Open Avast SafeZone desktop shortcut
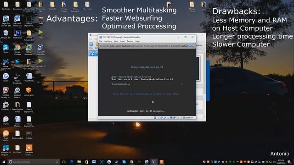Viewport: 294px width, 165px height. 6,136
